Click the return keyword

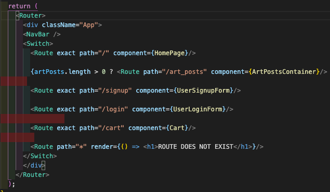click(19, 6)
